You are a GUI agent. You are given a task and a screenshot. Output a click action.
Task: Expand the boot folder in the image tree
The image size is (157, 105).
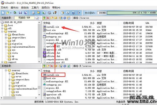click(x=2, y=25)
